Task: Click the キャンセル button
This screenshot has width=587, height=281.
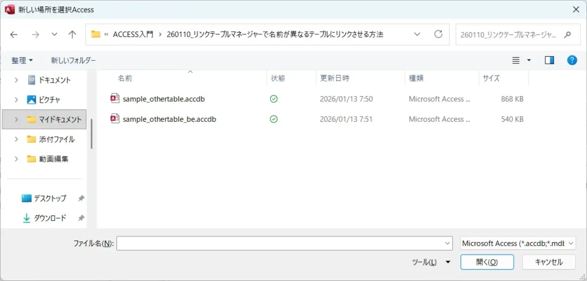Action: click(549, 262)
